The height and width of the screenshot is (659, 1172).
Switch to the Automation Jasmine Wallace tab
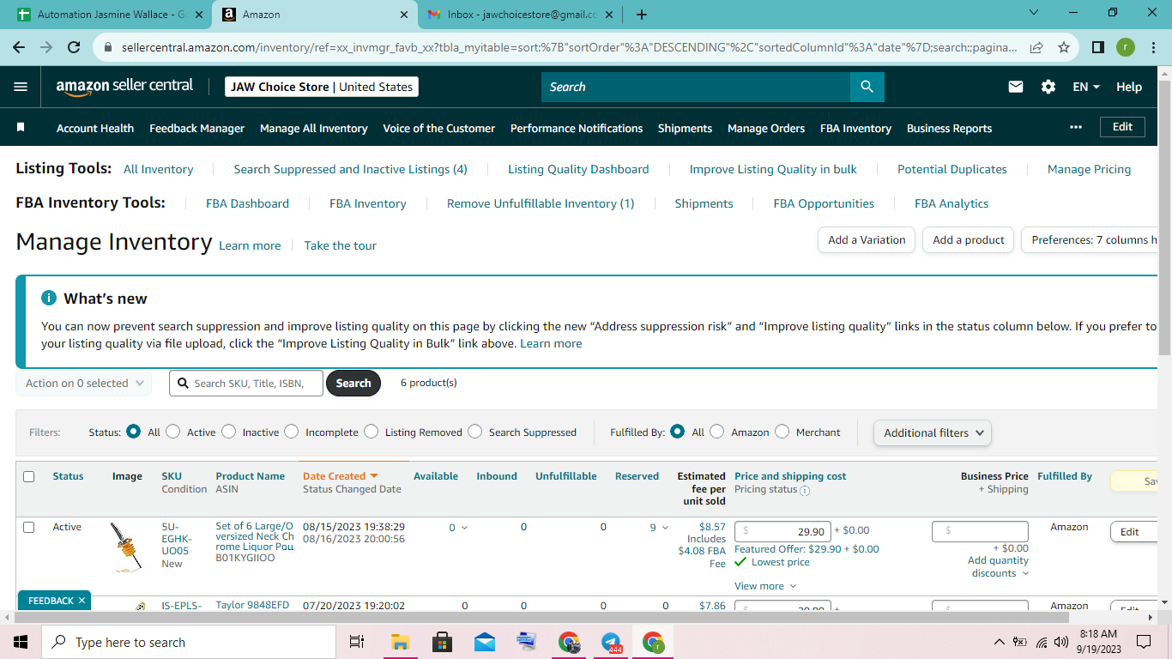coord(109,15)
